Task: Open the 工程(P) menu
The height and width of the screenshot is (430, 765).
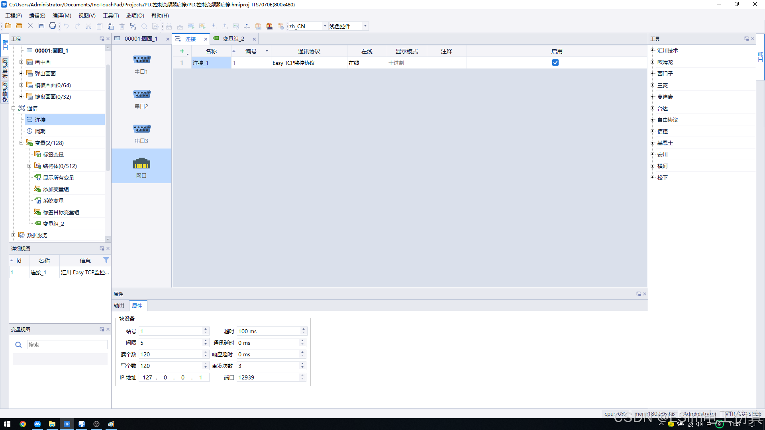Action: coord(14,16)
